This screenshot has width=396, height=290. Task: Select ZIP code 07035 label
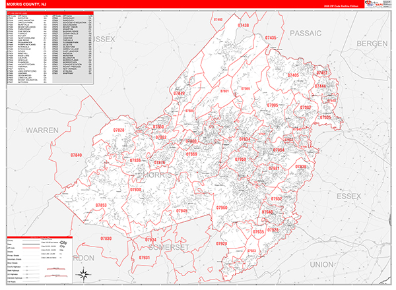pos(325,117)
